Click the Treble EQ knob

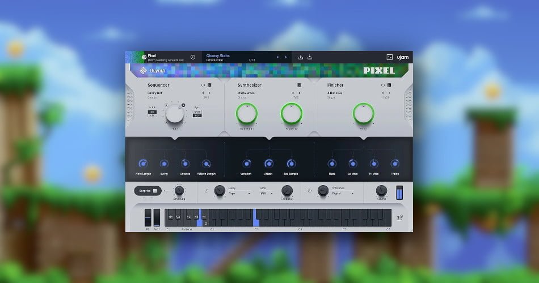[x=395, y=164]
